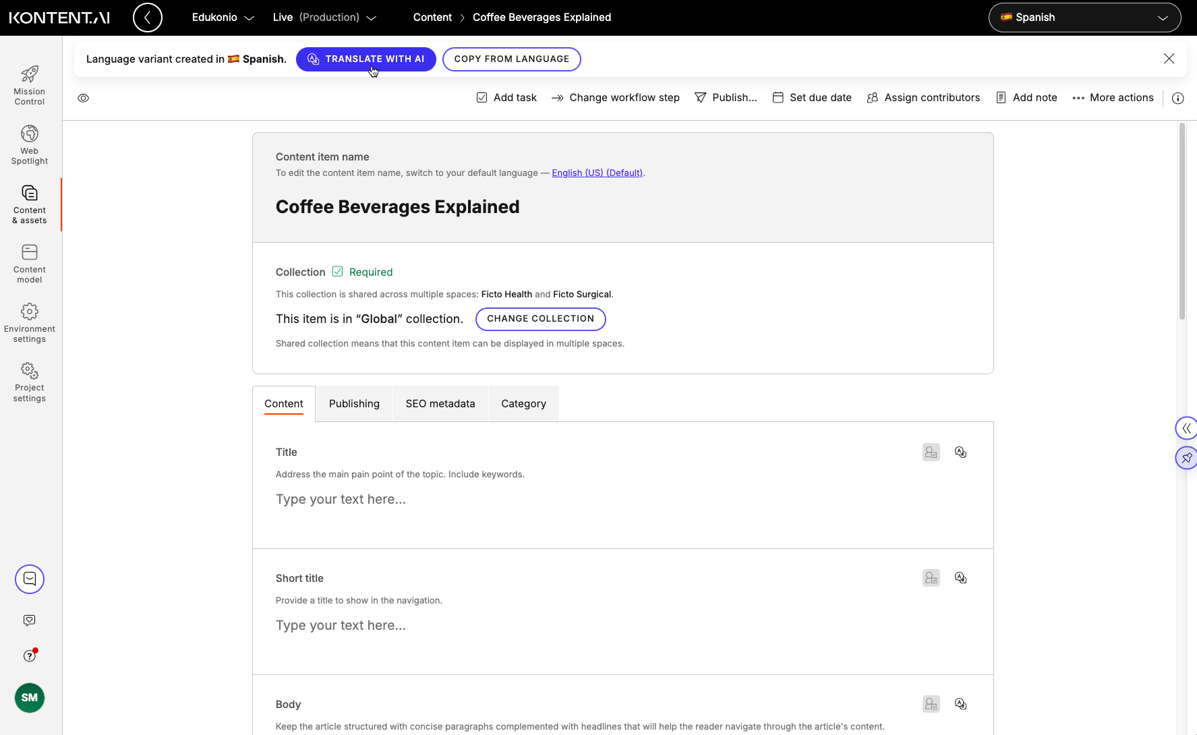Assign contributors to the Short title element

(931, 577)
